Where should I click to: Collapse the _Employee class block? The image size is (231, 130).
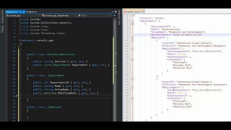pos(20,107)
